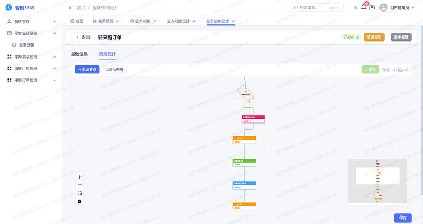Click the 租户管理员 user avatar
The width and height of the screenshot is (423, 224).
click(383, 7)
